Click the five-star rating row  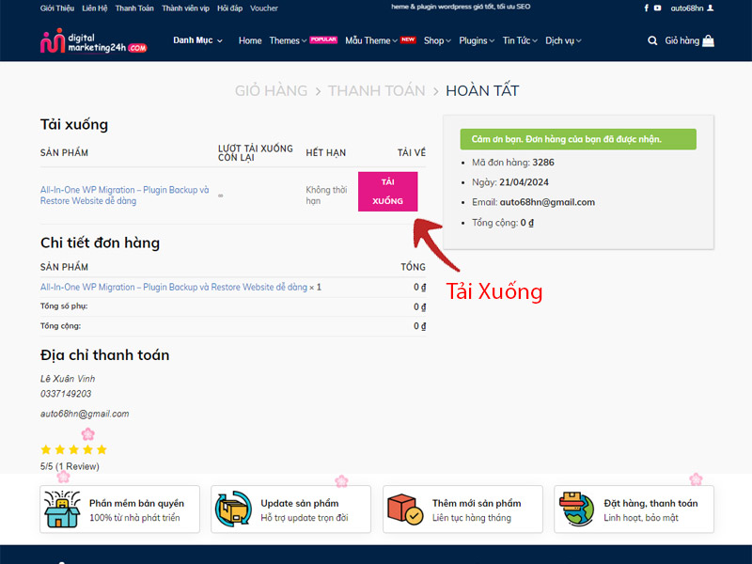74,449
